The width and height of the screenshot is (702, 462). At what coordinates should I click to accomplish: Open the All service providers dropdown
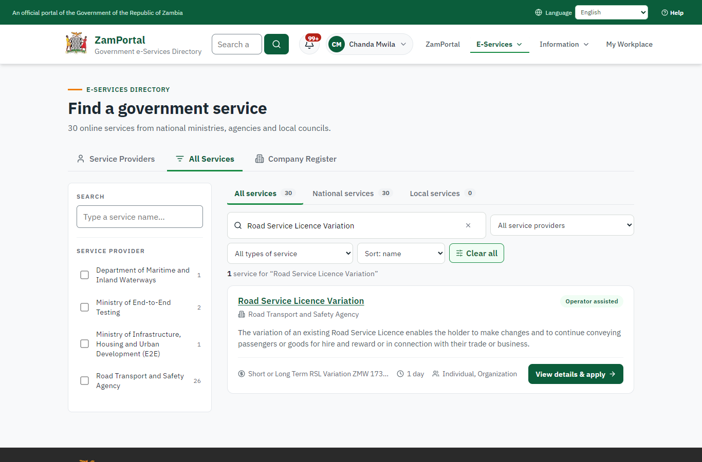[x=562, y=225]
